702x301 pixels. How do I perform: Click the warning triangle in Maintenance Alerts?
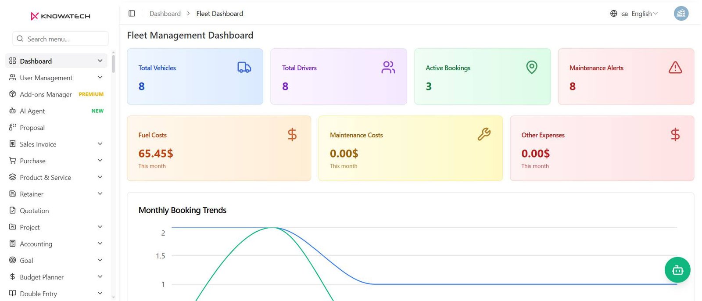675,67
